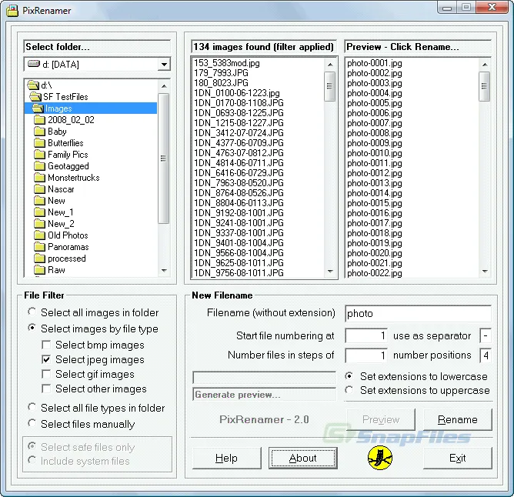Viewport: 514px width, 497px height.
Task: Click the Panoramas folder icon
Action: 40,247
